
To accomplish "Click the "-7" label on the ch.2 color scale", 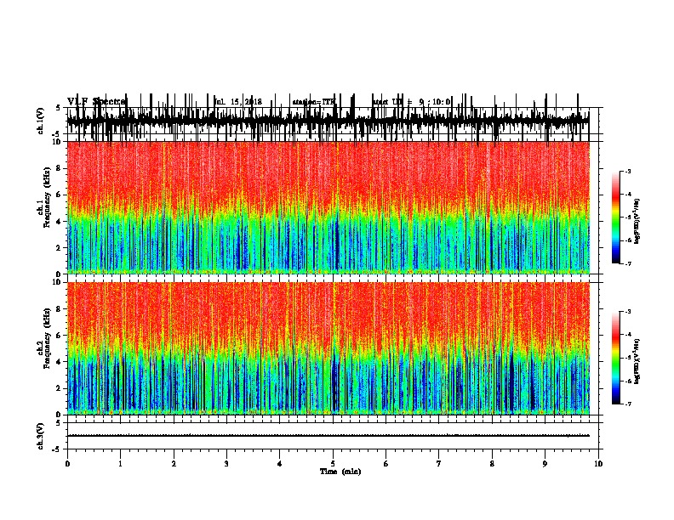I will [627, 404].
